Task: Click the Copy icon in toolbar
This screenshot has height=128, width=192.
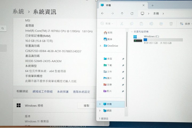Action: (x=131, y=24)
